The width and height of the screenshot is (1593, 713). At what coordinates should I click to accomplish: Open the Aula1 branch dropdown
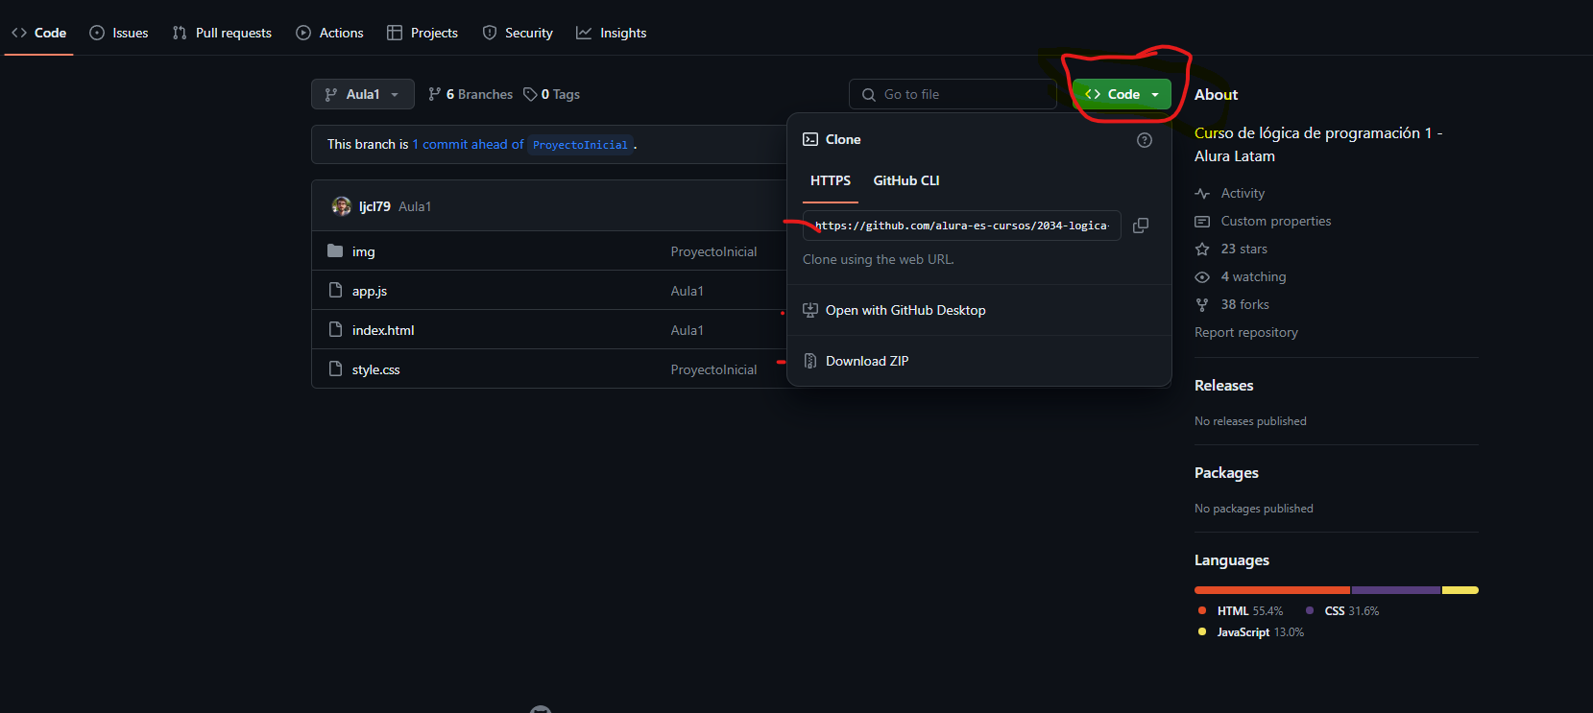click(x=363, y=94)
